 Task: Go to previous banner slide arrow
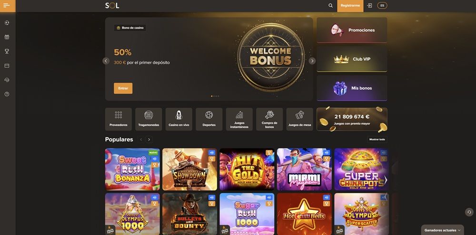[106, 61]
